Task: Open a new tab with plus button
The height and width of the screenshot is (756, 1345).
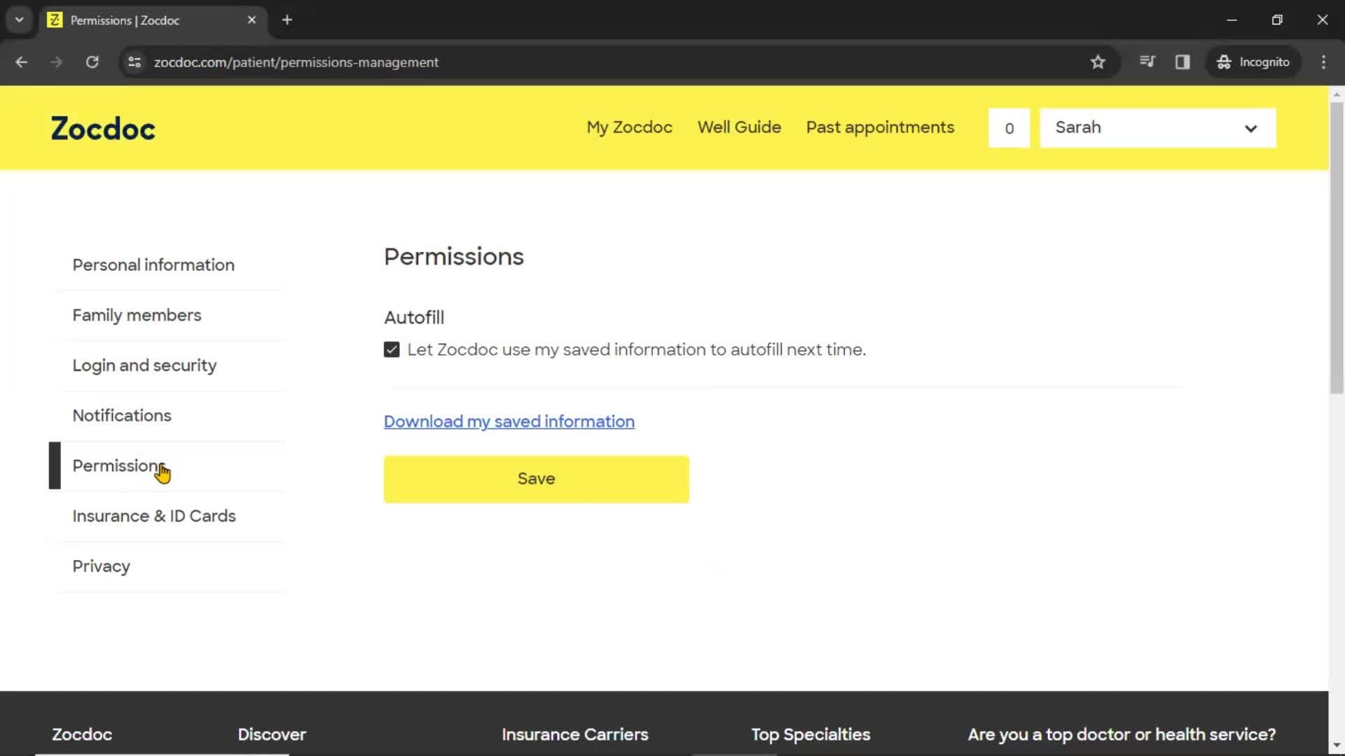Action: (287, 20)
